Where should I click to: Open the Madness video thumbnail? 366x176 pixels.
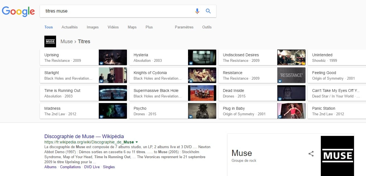[113, 111]
